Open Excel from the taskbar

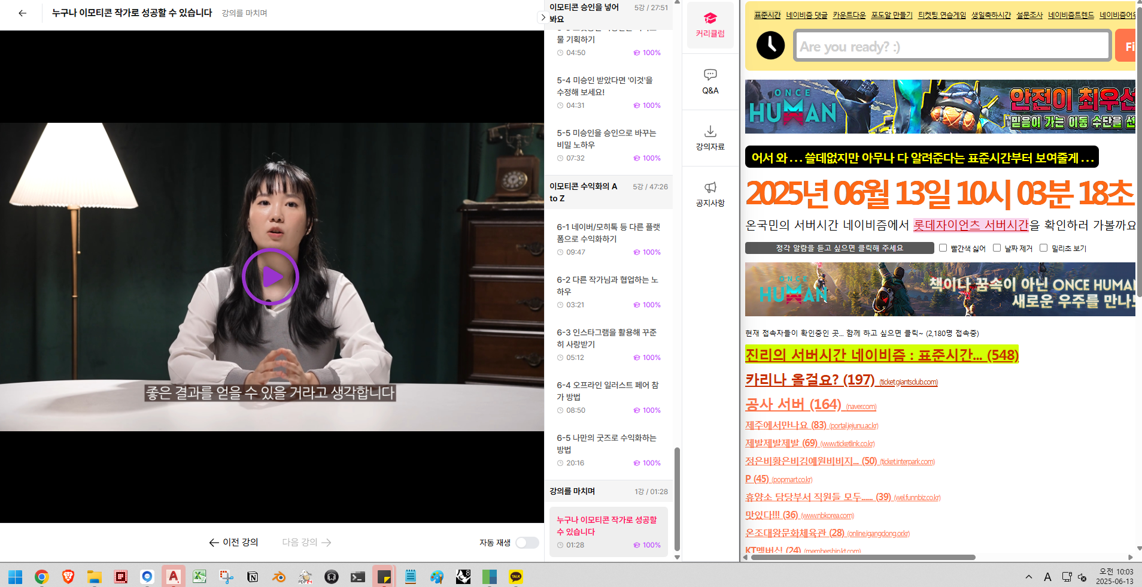(199, 577)
